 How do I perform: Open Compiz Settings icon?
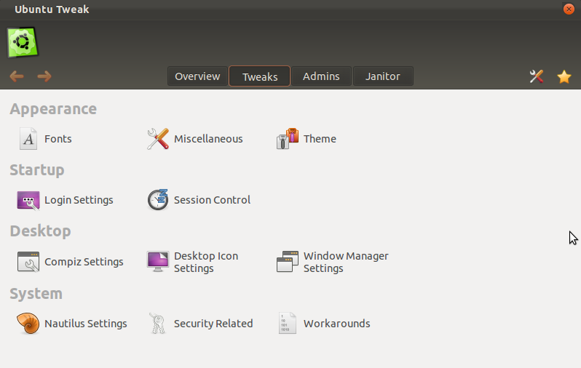pos(28,262)
